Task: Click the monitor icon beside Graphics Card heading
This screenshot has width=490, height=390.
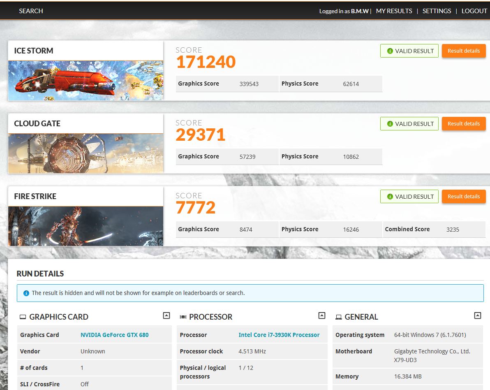Action: (23, 317)
